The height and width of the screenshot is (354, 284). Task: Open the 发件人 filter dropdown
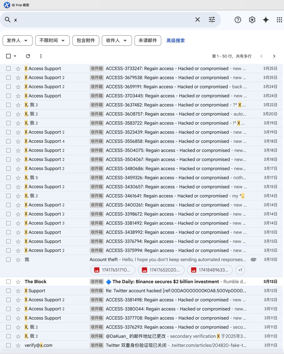(x=17, y=40)
